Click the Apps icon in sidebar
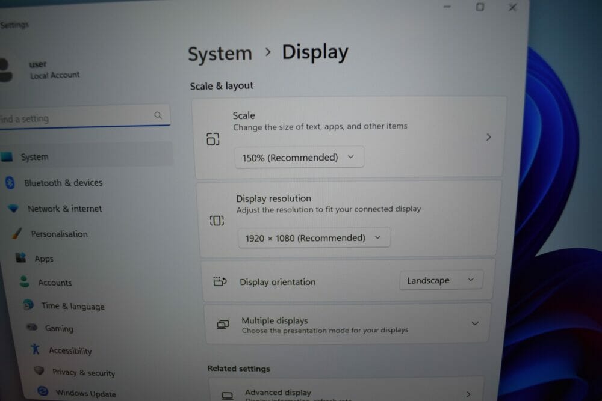The image size is (602, 401). [x=20, y=257]
